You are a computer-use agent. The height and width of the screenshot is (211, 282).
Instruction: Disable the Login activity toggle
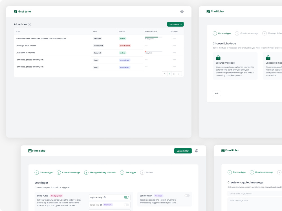point(126,197)
